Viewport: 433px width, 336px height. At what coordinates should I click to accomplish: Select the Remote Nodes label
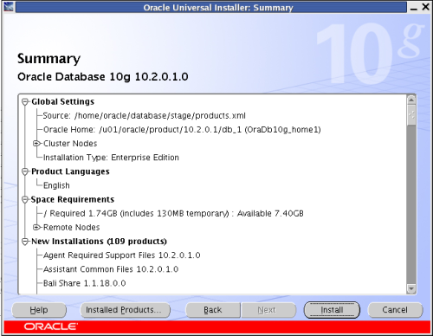pyautogui.click(x=72, y=228)
